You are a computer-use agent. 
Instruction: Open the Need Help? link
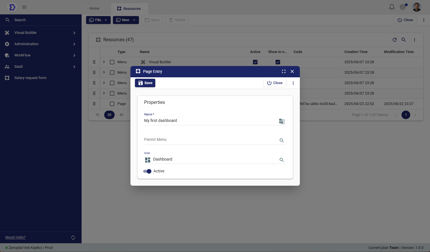(x=16, y=237)
